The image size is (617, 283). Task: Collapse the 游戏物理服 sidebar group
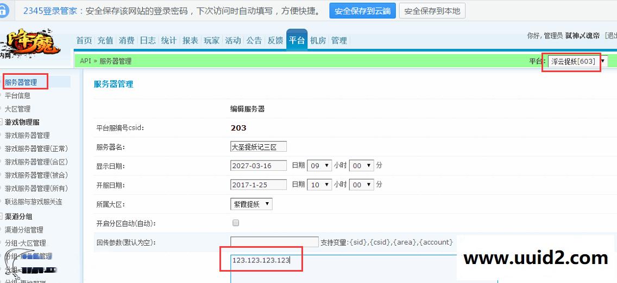[x=1, y=122]
